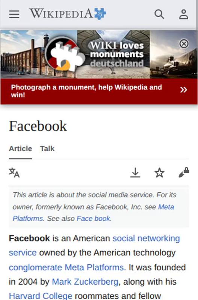
Task: Click the Wiki Loves Monuments banner image
Action: click(99, 54)
